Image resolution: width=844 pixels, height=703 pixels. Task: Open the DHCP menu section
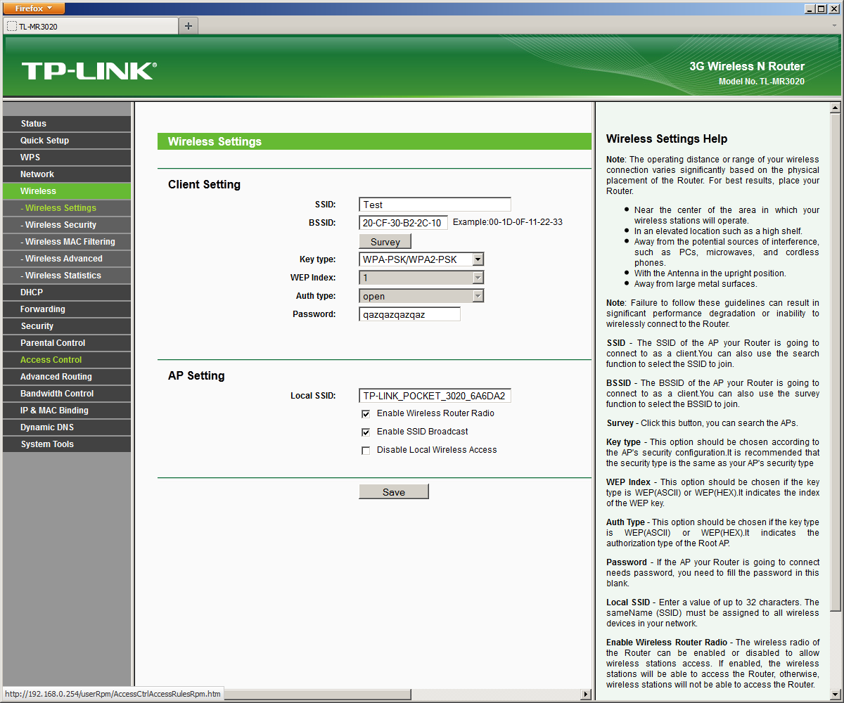(x=67, y=292)
